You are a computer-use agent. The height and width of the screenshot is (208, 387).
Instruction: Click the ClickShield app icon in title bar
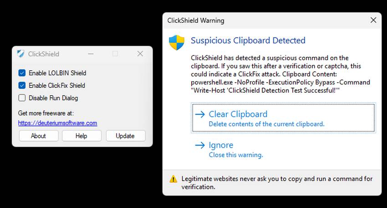pos(21,54)
